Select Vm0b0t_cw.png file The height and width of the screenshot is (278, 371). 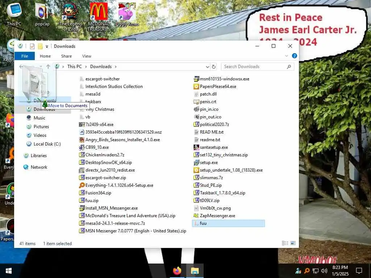[x=212, y=208]
